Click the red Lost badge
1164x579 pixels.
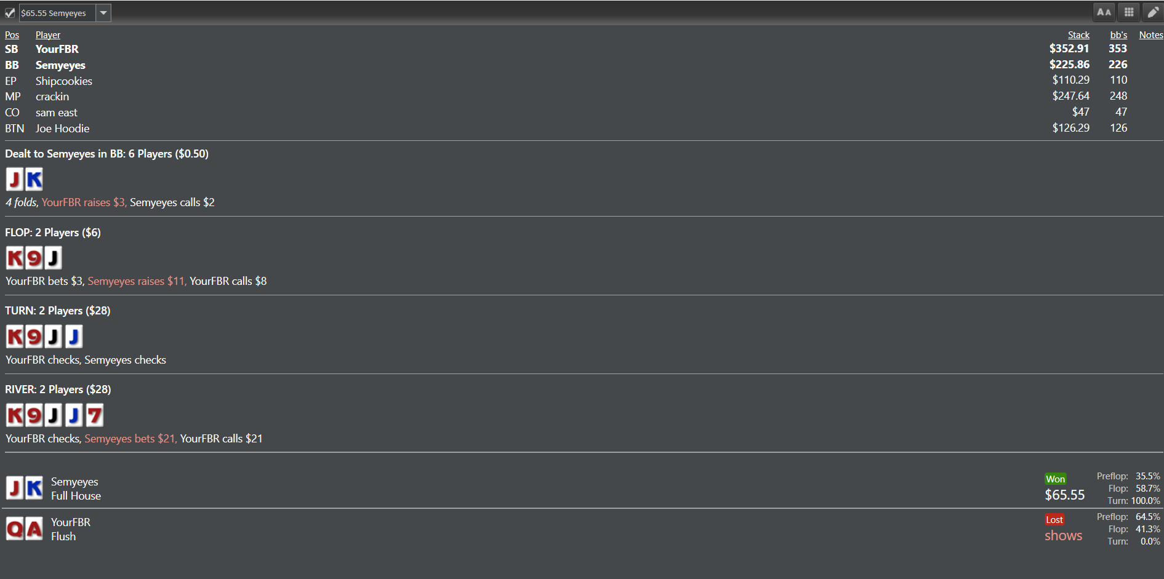(x=1054, y=520)
